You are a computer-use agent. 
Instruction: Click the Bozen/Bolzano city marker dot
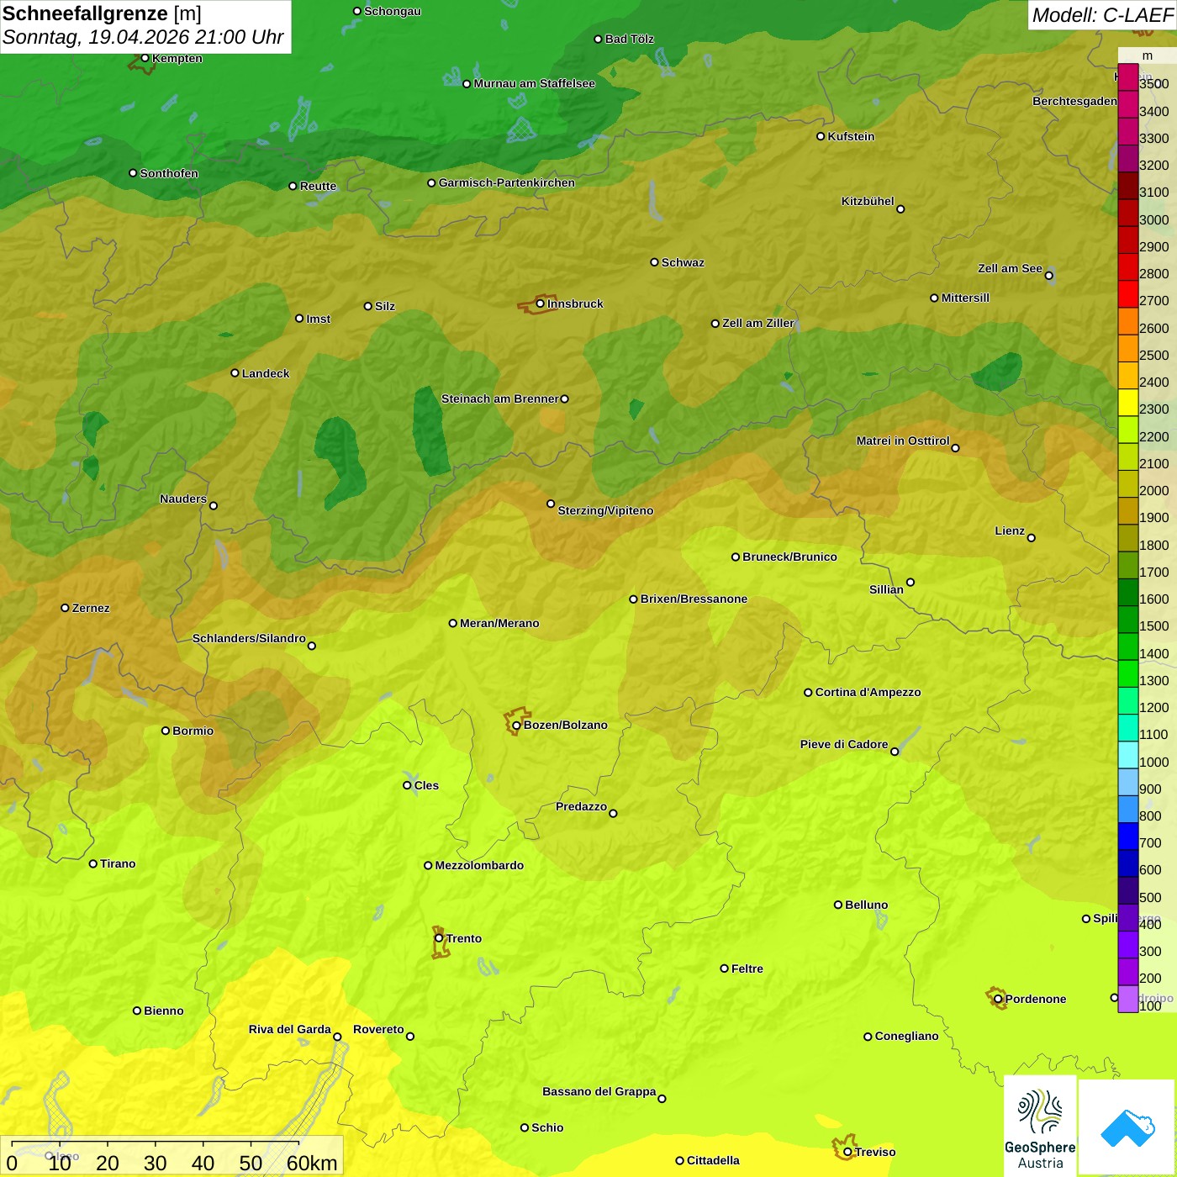click(517, 726)
